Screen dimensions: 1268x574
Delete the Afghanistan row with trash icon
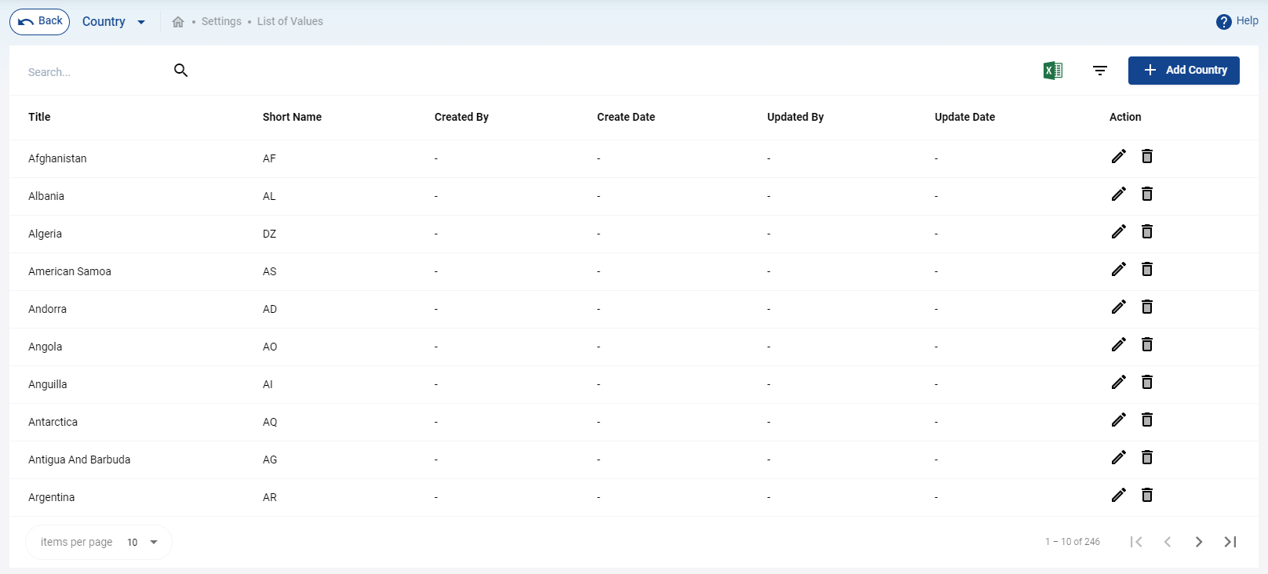click(x=1147, y=156)
